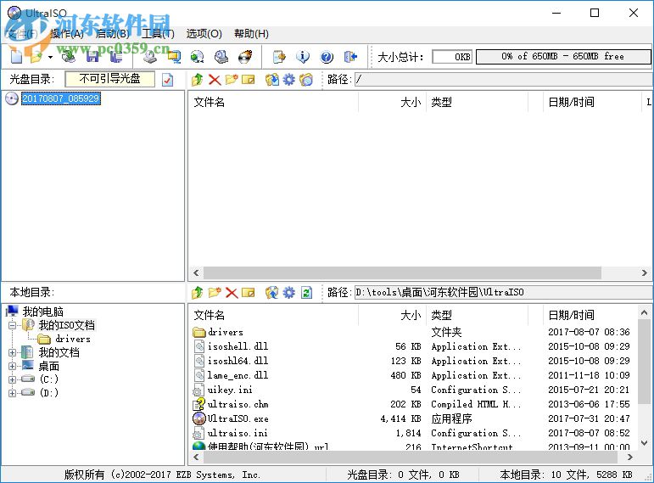Click gear icon in local pane toolbar
Image resolution: width=654 pixels, height=483 pixels.
288,293
